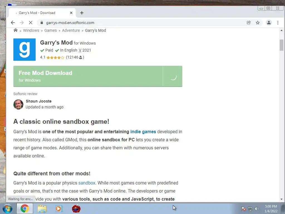Follow the indie games link
285x214 pixels.
tap(143, 132)
